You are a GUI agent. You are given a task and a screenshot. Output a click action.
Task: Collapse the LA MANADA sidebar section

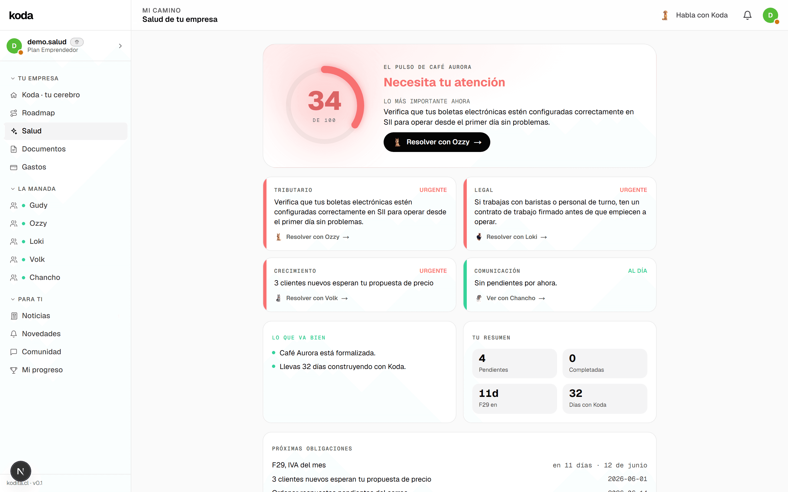coord(33,189)
